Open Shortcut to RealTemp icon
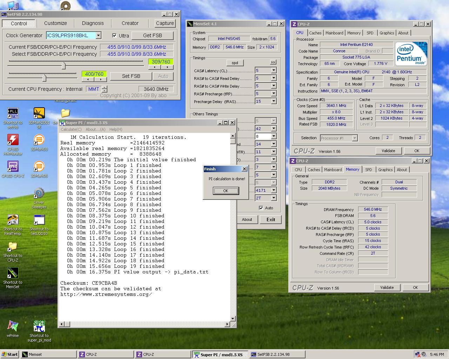Screen dimensions: 449x359 [13, 225]
